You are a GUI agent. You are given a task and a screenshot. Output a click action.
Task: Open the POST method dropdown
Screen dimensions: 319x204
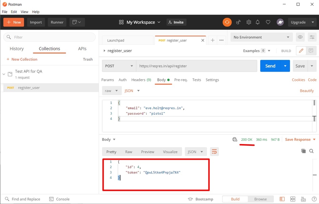pos(119,66)
